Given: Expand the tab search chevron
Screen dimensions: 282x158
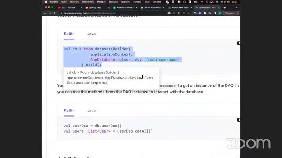Looking at the screenshot, I should [237, 8].
